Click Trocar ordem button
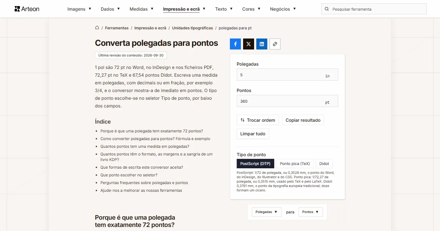 click(x=258, y=120)
